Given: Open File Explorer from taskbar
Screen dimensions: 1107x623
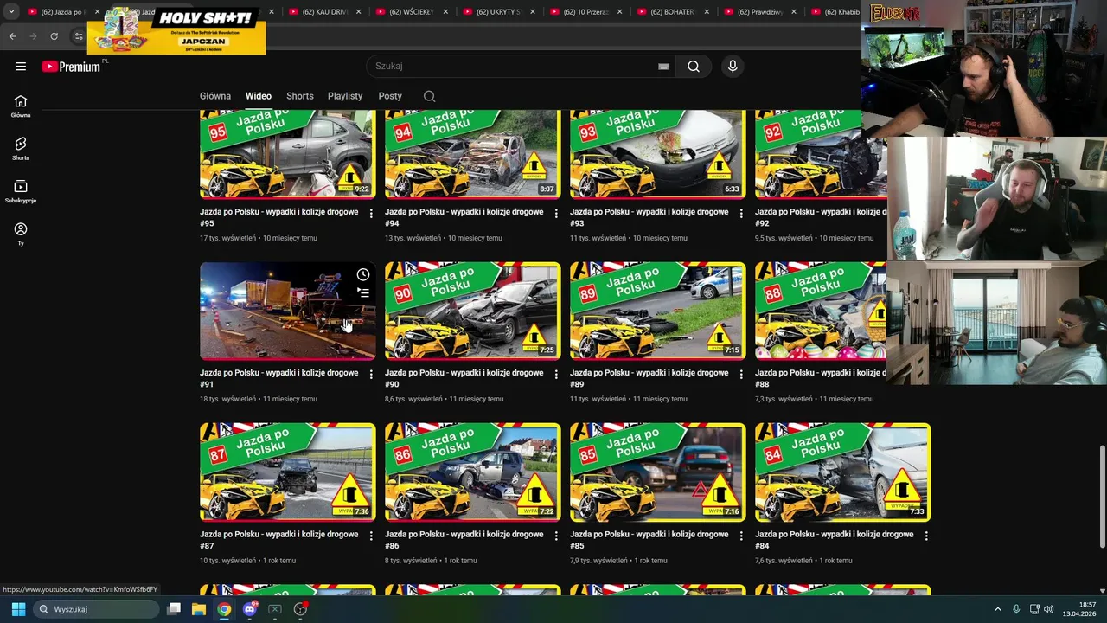Looking at the screenshot, I should [x=199, y=609].
